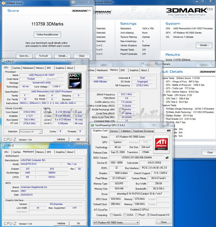
Task: Click the CPU Test 2 result row
Action: [x=177, y=102]
